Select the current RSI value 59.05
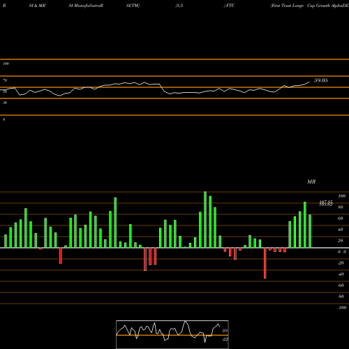This screenshot has height=349, width=349. point(321,80)
